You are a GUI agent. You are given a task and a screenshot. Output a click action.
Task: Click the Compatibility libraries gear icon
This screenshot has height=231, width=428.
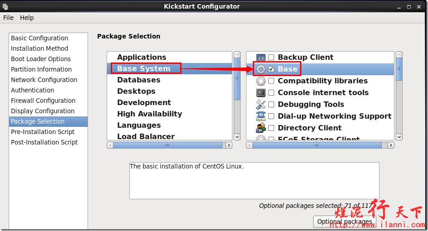click(261, 81)
